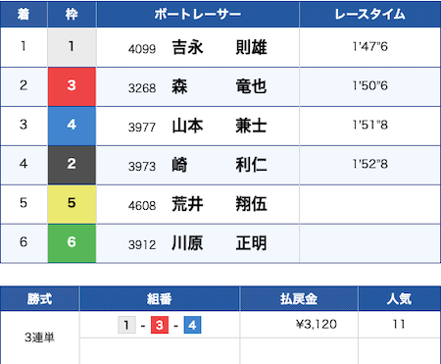Click the black lane 2 box
Viewport: 441px width, 364px height.
[x=72, y=165]
